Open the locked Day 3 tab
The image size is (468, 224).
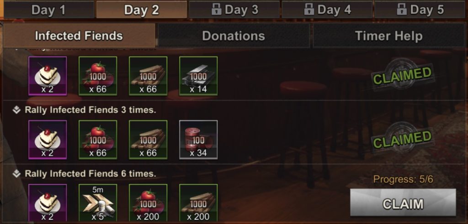coord(234,10)
